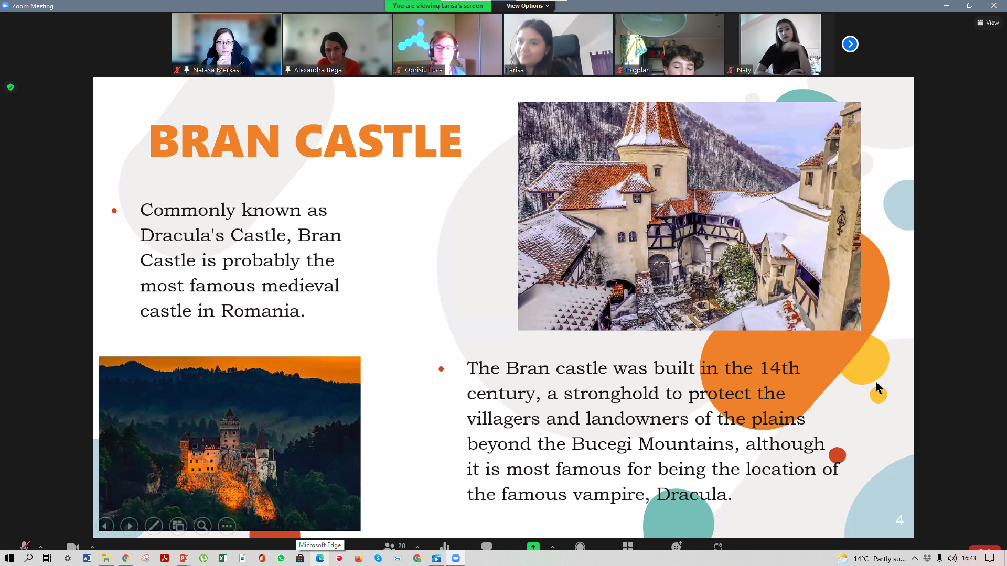This screenshot has height=566, width=1007.
Task: Open the Zoom chat panel icon
Action: pyautogui.click(x=486, y=546)
